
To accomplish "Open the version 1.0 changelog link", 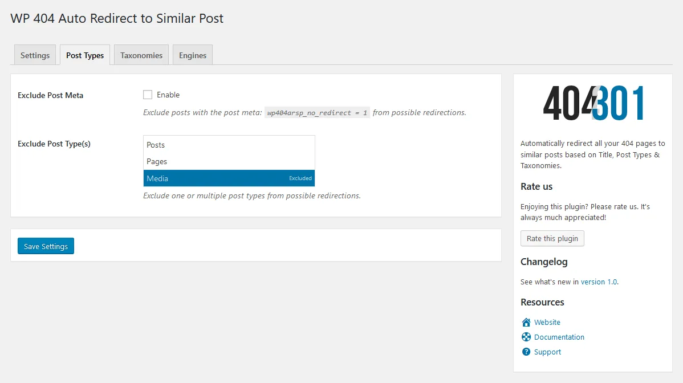I will [x=599, y=282].
